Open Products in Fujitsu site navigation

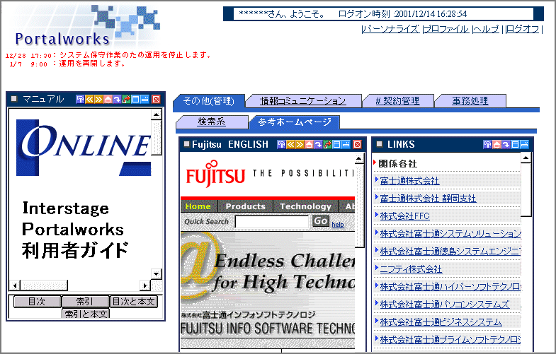[245, 206]
